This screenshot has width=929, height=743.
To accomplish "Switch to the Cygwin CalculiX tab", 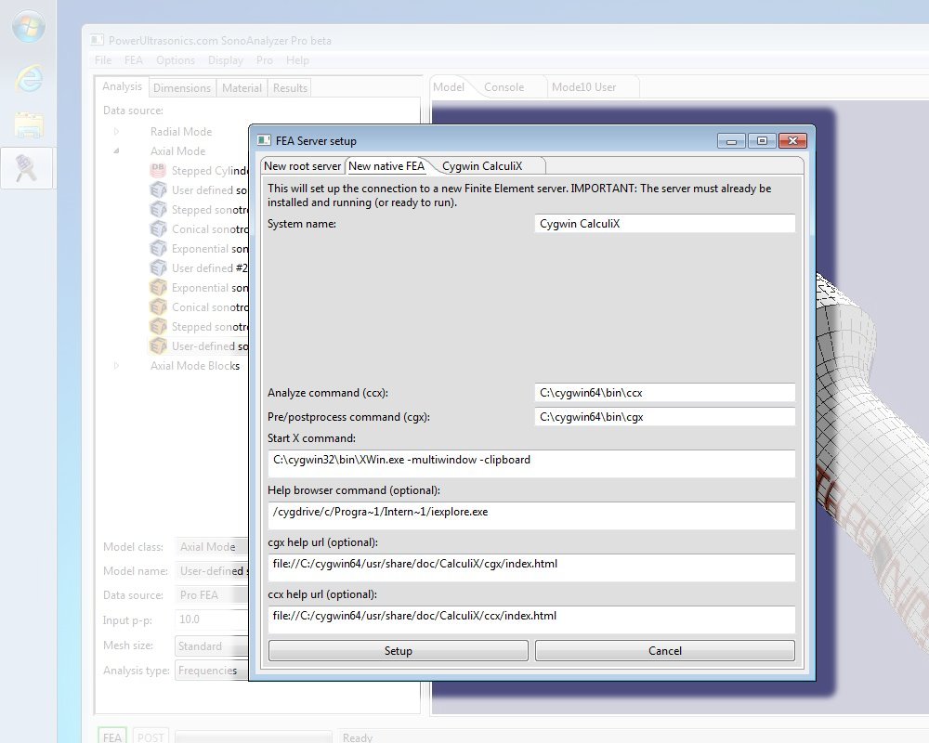I will pos(482,166).
